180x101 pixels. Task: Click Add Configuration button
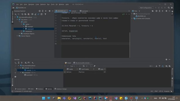(x=146, y=8)
